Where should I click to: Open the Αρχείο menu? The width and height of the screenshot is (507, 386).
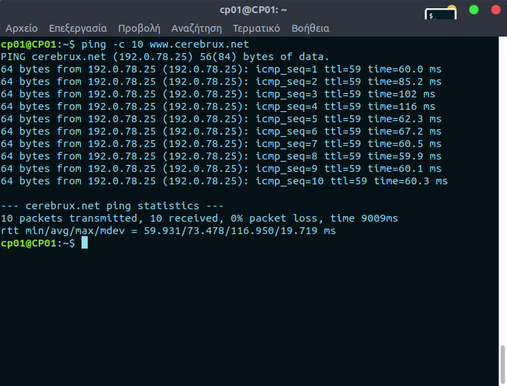[x=21, y=28]
